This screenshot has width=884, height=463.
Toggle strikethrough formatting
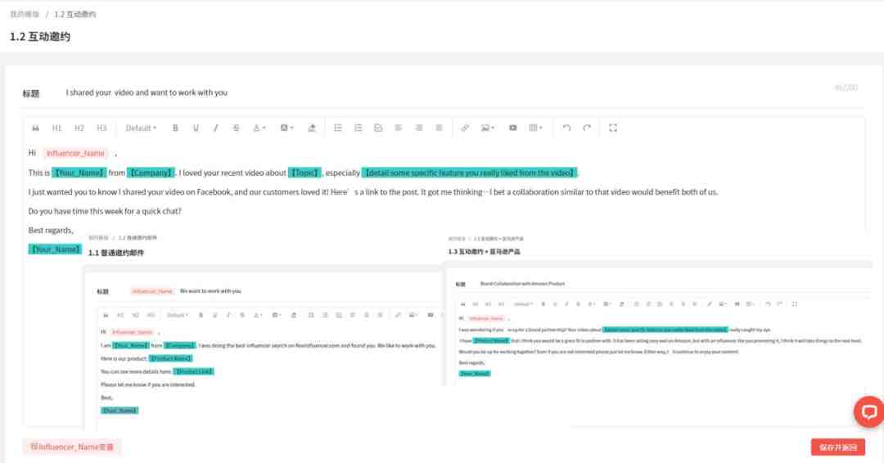coord(237,128)
